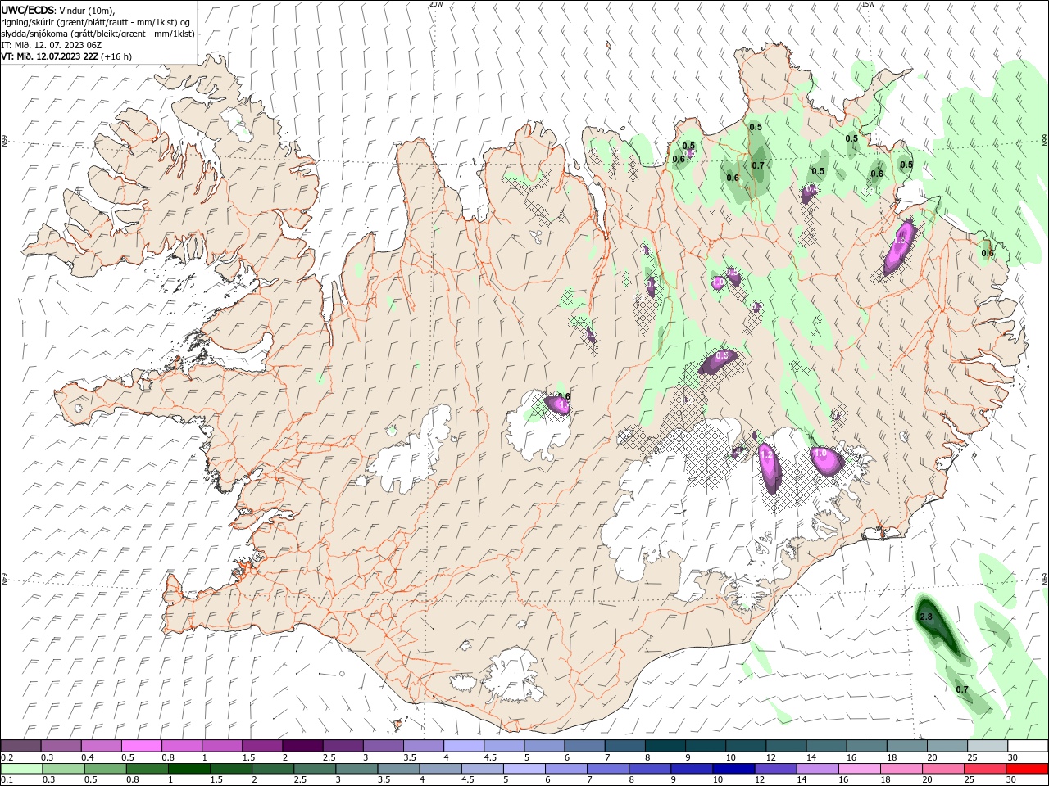Select the 25 swatch in lower rain scale
This screenshot has height=786, width=1049.
pos(983,769)
